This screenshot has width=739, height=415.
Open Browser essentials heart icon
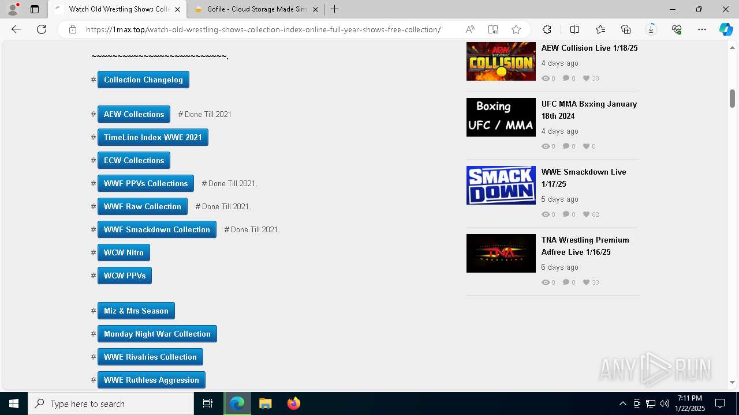coord(677,29)
